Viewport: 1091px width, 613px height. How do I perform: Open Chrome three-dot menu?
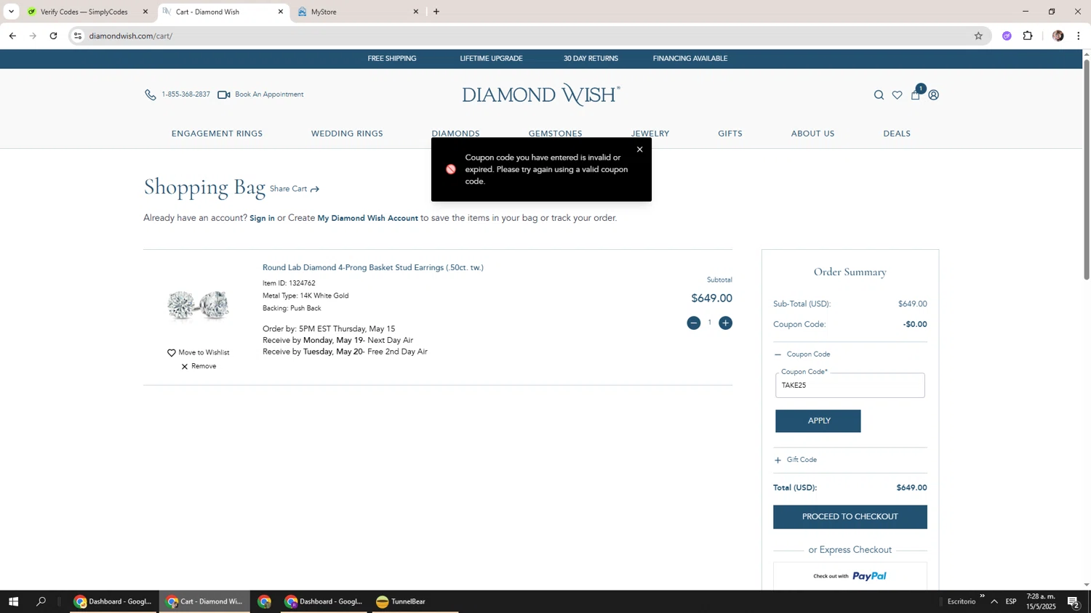click(1079, 36)
